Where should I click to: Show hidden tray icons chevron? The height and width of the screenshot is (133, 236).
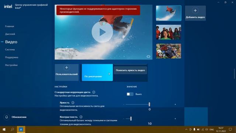186,129
